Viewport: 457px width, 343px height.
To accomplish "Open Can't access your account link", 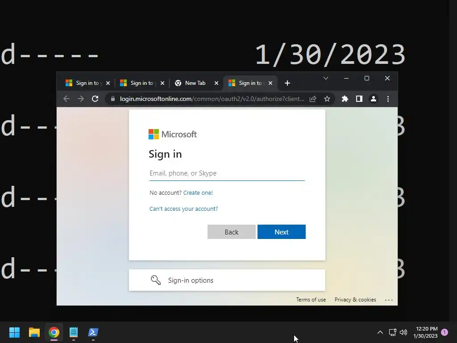I will point(183,209).
